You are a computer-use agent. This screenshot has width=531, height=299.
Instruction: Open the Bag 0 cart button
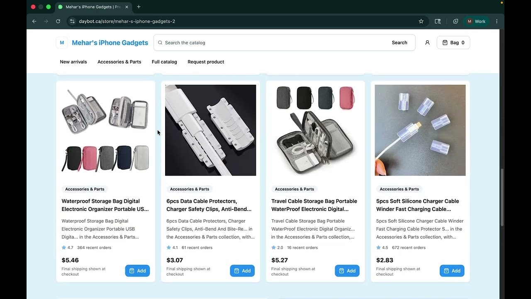click(453, 42)
